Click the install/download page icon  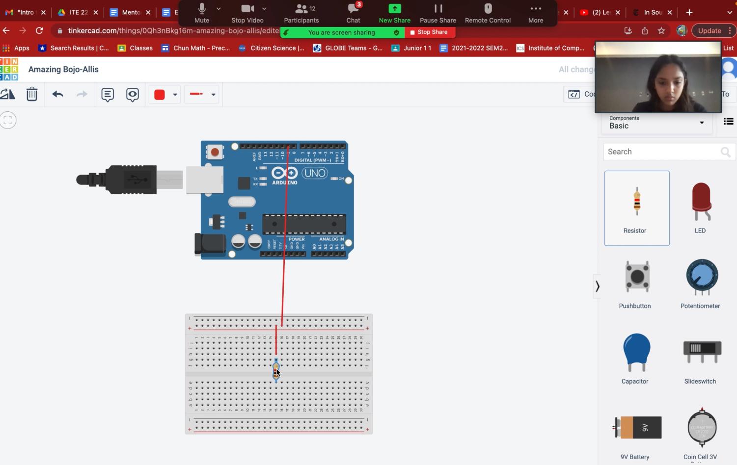click(628, 30)
